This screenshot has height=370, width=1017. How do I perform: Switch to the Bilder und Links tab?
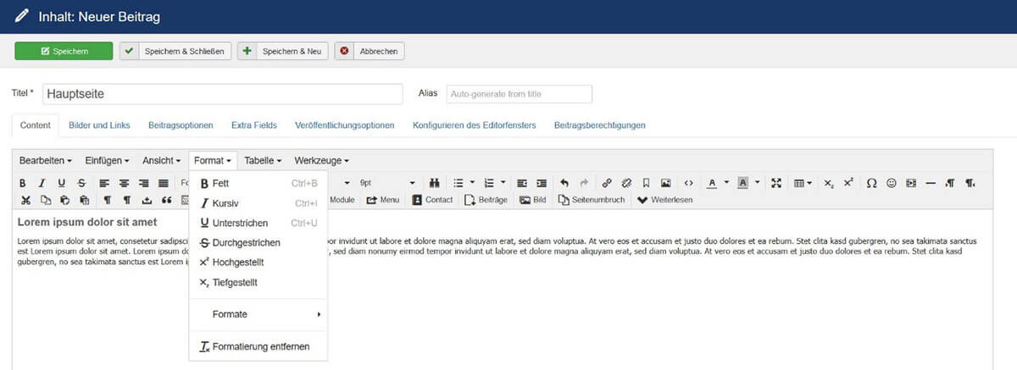tap(99, 125)
